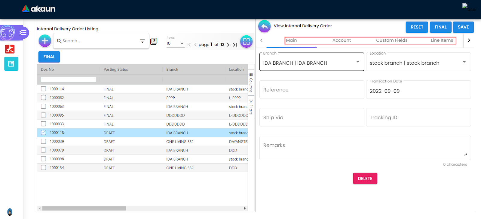Uncheck the selected row 1000118
This screenshot has height=219, width=481.
[44, 133]
